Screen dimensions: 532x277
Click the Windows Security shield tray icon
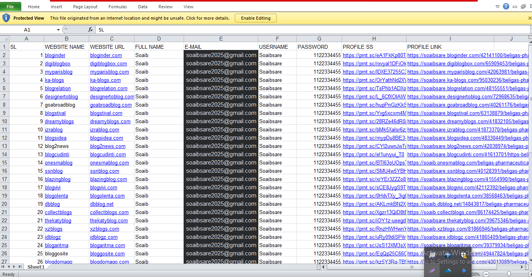[x=463, y=255]
